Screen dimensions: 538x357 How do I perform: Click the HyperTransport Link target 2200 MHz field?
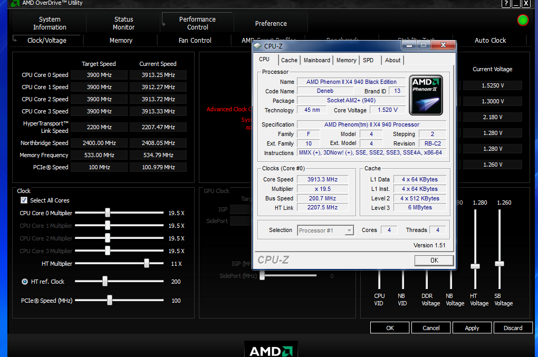point(99,127)
